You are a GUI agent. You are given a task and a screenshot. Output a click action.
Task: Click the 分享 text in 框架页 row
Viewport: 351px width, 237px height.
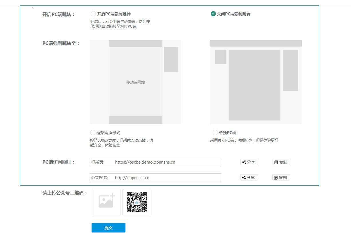tap(251, 162)
